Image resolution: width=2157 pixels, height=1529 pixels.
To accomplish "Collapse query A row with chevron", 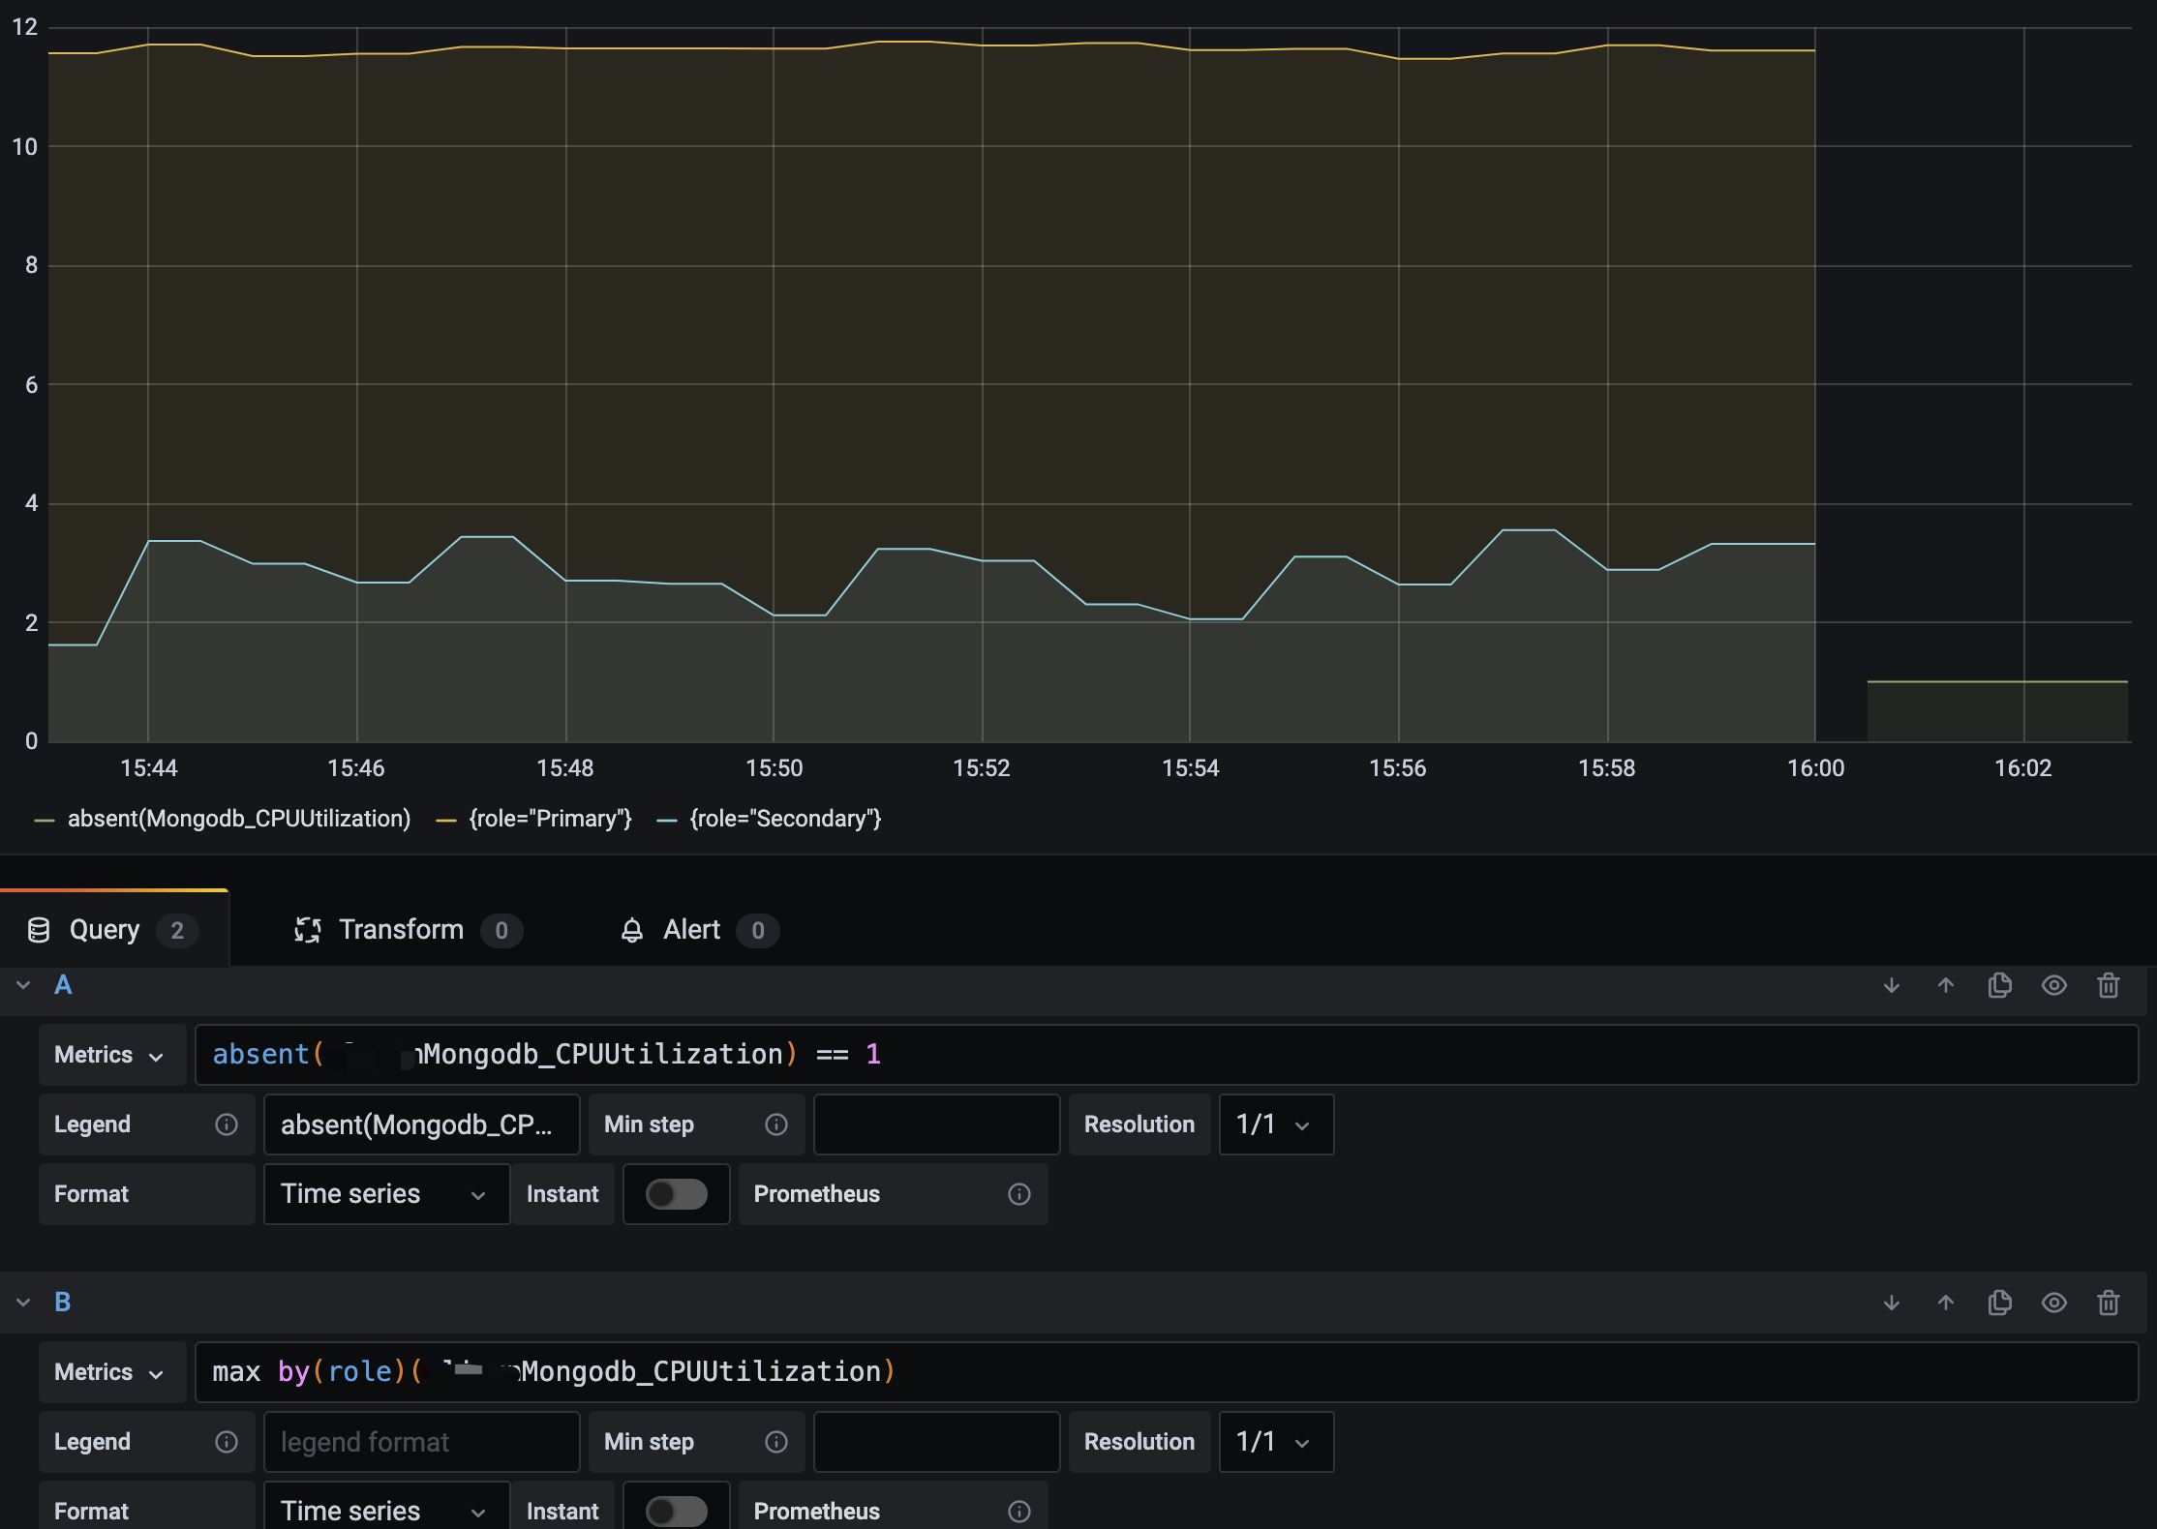I will point(23,985).
